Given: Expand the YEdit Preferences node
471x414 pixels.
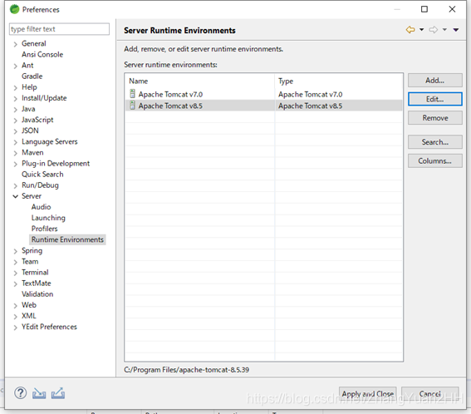Looking at the screenshot, I should coord(15,328).
